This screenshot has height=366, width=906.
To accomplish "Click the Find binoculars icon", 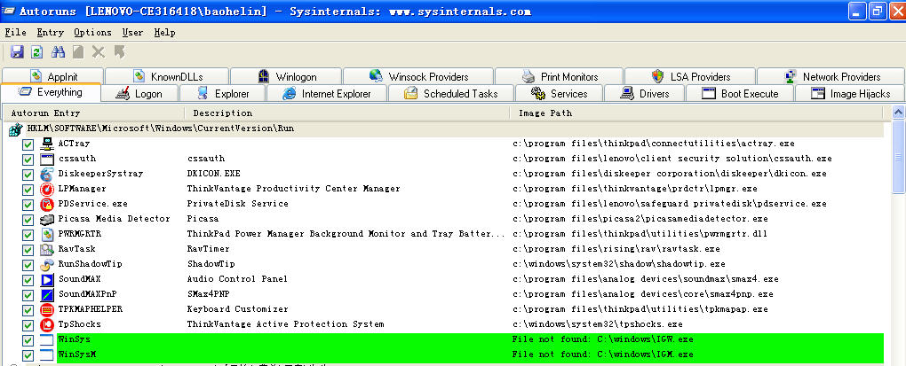I will point(58,52).
